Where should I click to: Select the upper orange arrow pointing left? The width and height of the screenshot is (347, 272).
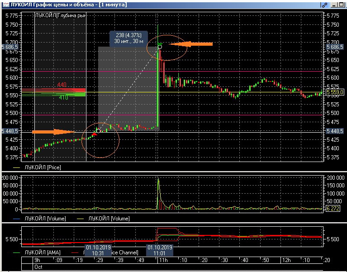click(x=194, y=44)
